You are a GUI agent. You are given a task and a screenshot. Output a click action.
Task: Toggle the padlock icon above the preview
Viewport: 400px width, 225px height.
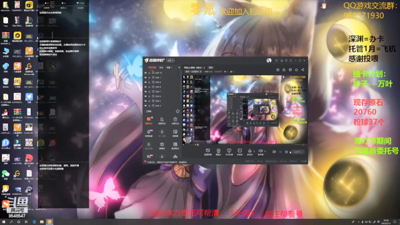(284, 70)
